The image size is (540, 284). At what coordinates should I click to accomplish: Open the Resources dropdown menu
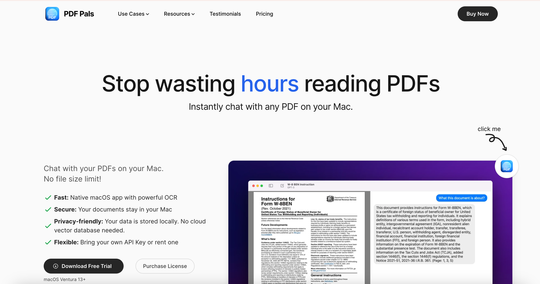click(x=179, y=14)
